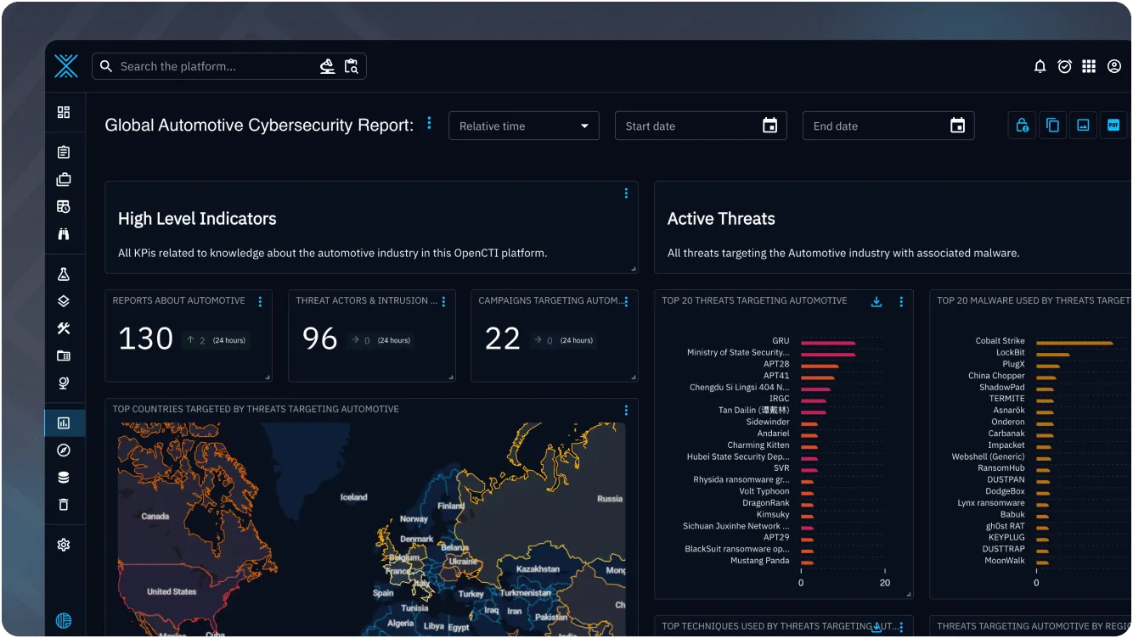Export dashboard as image icon

pyautogui.click(x=1083, y=126)
